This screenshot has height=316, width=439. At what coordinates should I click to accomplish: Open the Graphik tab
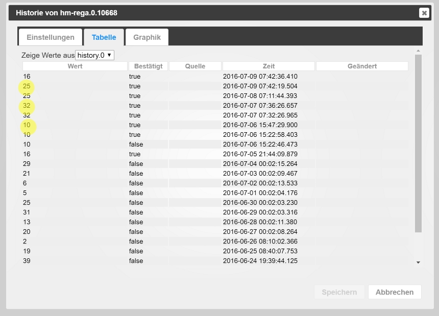147,37
